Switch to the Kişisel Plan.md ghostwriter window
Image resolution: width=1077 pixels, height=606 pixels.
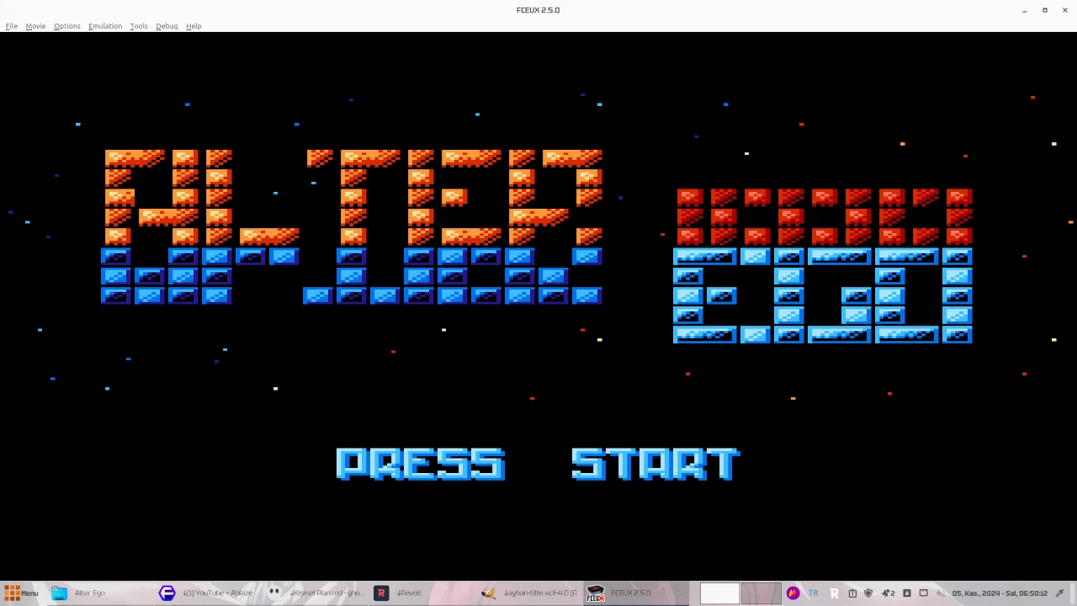point(316,593)
